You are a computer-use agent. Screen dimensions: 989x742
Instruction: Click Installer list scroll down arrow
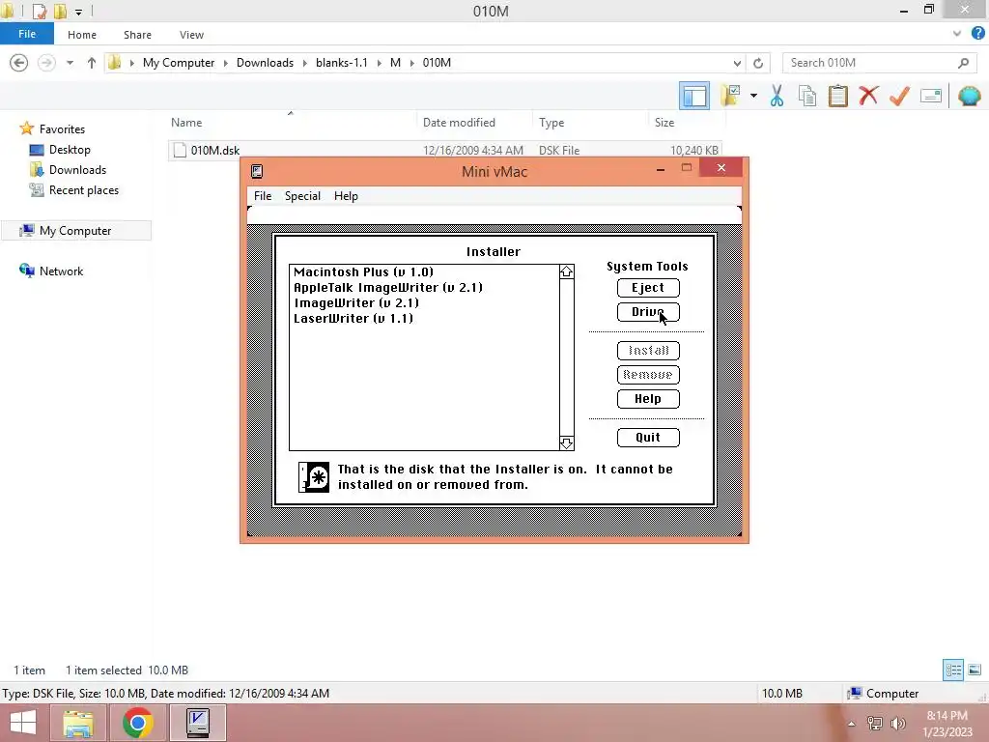click(566, 443)
